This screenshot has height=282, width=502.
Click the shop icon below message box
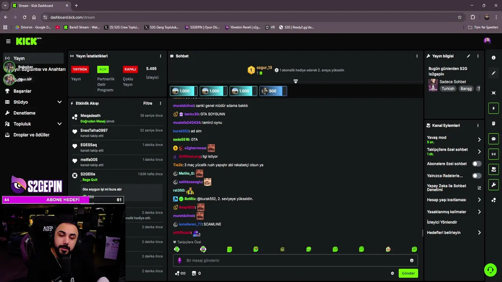click(x=194, y=273)
